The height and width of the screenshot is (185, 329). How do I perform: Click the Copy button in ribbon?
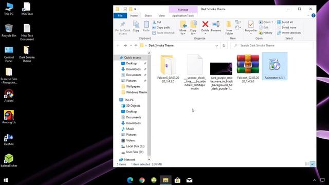coord(136,26)
